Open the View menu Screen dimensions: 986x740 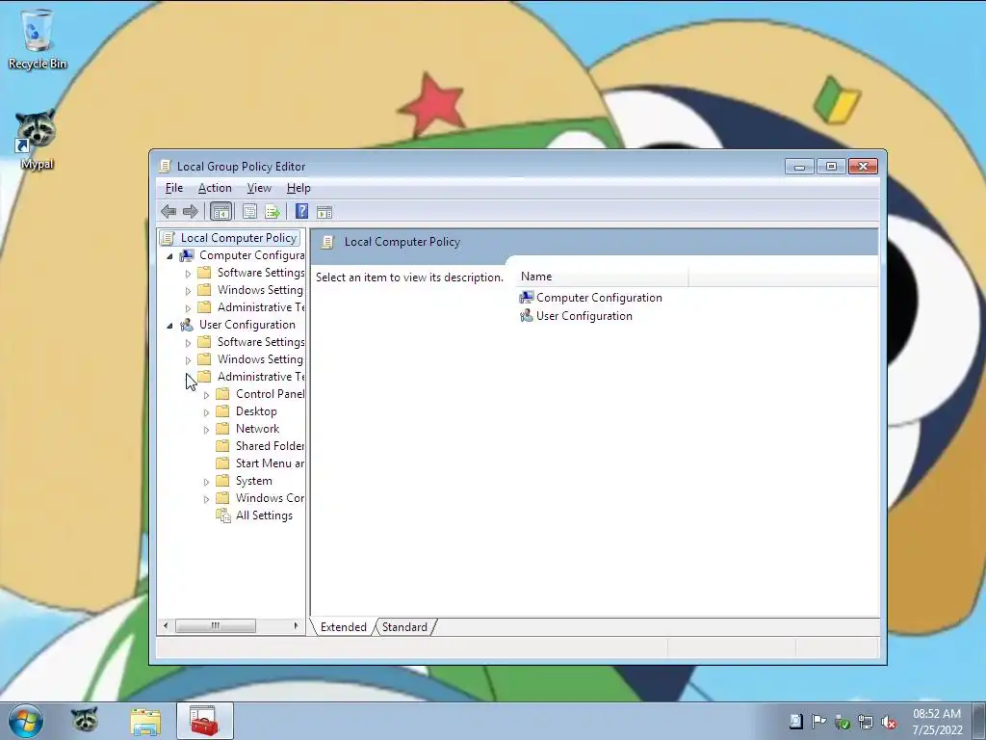259,188
